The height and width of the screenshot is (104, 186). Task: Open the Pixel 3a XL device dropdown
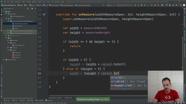[124, 5]
